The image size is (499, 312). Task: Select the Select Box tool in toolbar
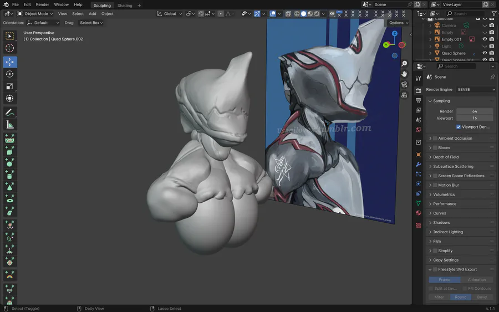pos(10,36)
